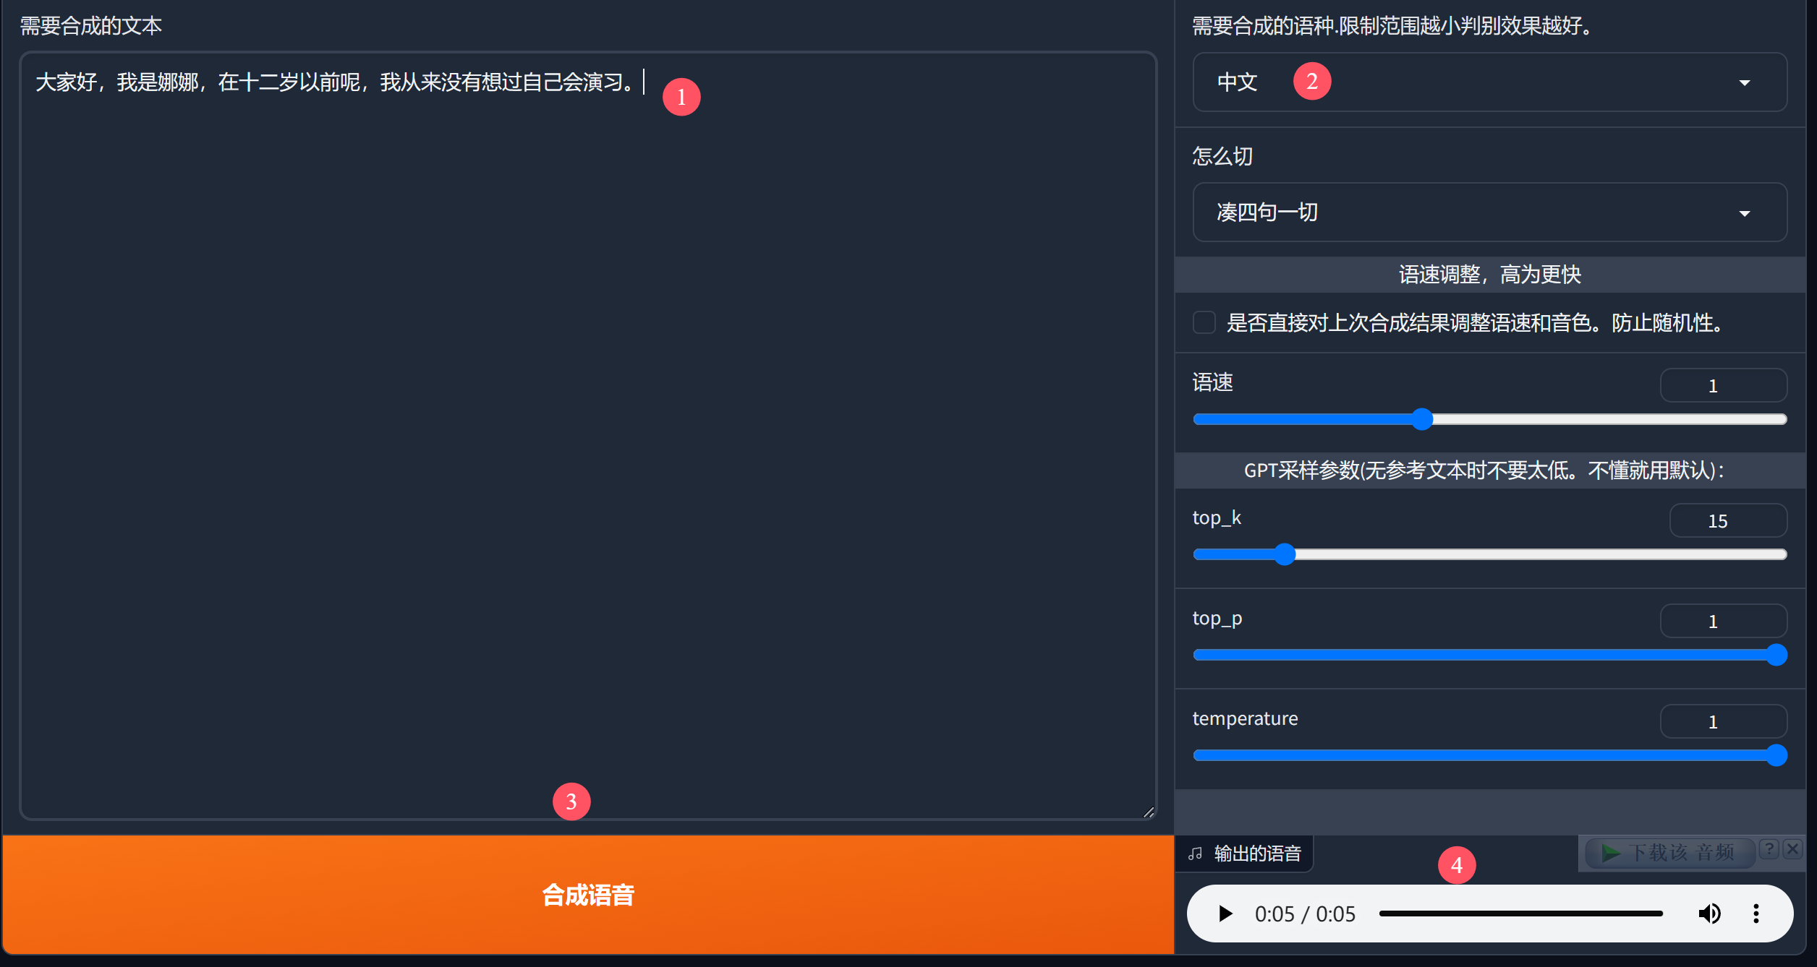Open the question mark help icon on download bar
This screenshot has width=1817, height=967.
(1769, 849)
